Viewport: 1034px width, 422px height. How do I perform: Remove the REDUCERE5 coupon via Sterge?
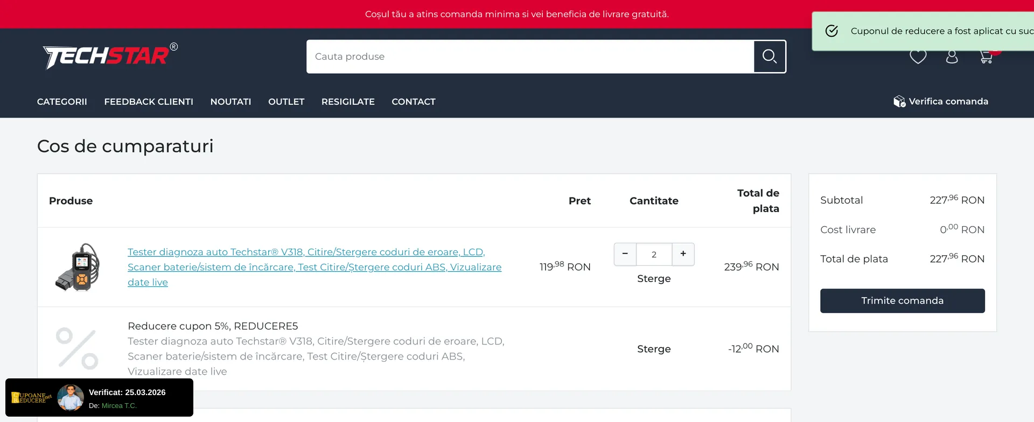tap(654, 349)
